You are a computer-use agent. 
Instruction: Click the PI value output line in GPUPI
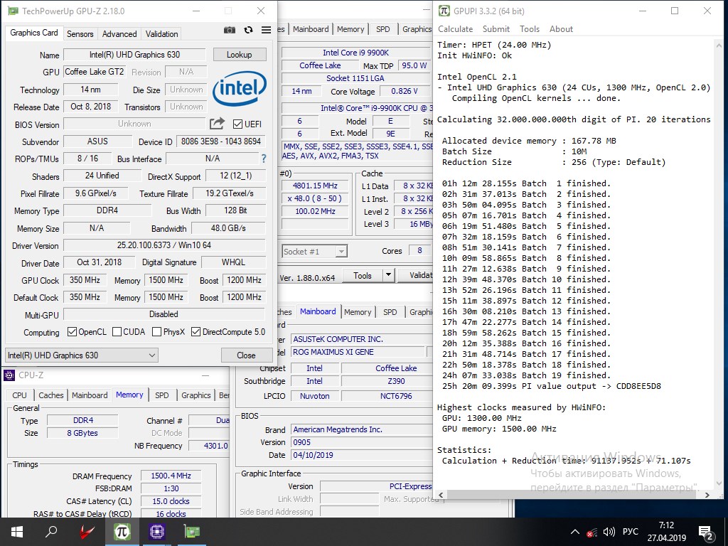click(551, 386)
